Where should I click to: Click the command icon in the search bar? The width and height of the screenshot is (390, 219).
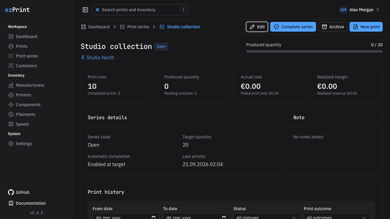click(x=97, y=10)
